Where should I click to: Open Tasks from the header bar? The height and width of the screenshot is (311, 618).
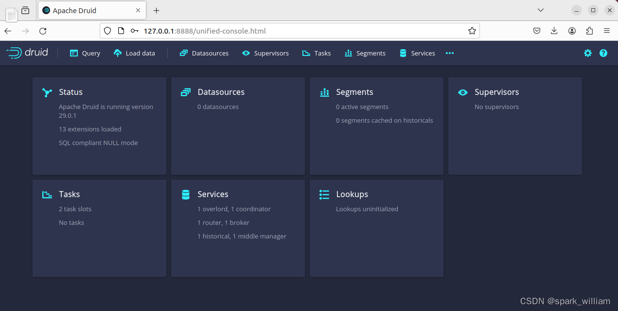pos(317,53)
